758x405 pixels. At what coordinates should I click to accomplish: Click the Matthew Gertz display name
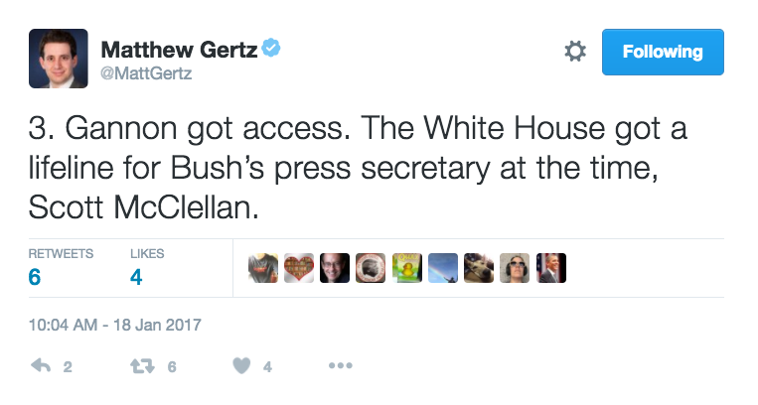point(179,50)
